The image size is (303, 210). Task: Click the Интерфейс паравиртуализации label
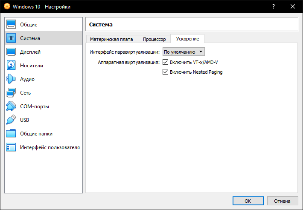(x=125, y=52)
